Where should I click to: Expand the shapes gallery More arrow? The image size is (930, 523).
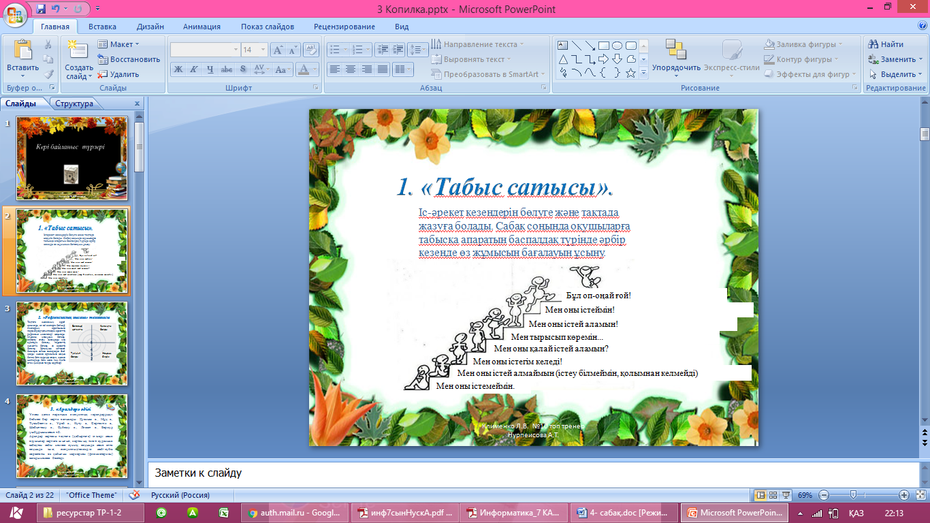pos(643,73)
